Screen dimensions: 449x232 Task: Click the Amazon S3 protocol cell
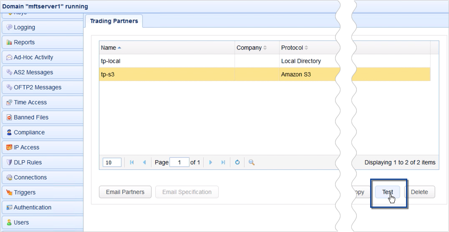point(296,74)
